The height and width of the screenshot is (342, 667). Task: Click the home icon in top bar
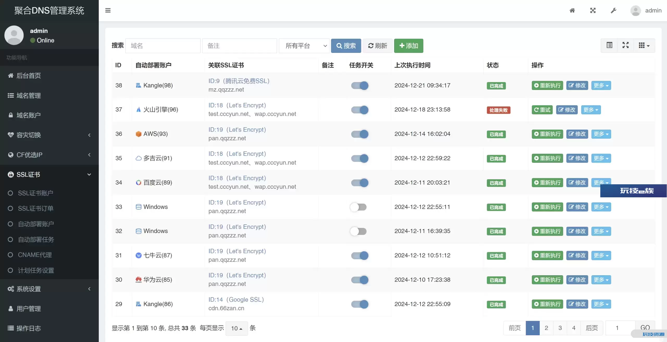tap(572, 10)
